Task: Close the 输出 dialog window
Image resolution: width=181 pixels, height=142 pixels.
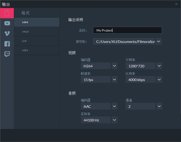Action: click(x=176, y=4)
